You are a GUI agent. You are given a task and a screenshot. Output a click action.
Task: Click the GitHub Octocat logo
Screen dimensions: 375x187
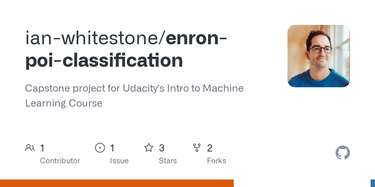(x=342, y=153)
